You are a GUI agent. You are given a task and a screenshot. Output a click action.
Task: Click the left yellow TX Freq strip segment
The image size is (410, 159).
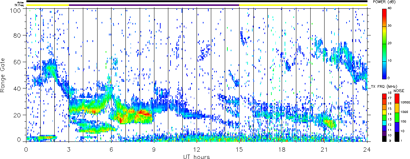(x=47, y=5)
